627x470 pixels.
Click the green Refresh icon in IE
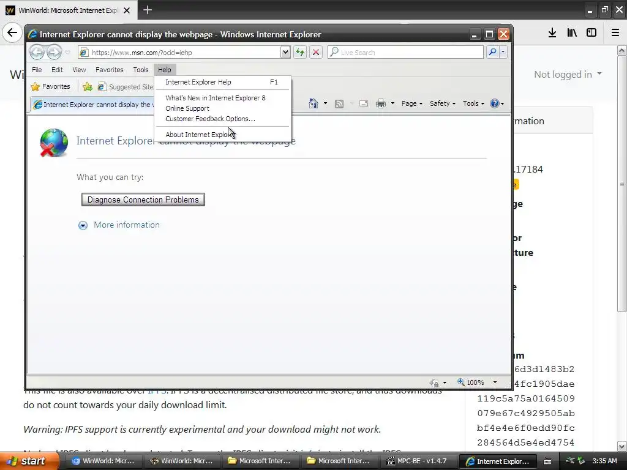click(299, 52)
